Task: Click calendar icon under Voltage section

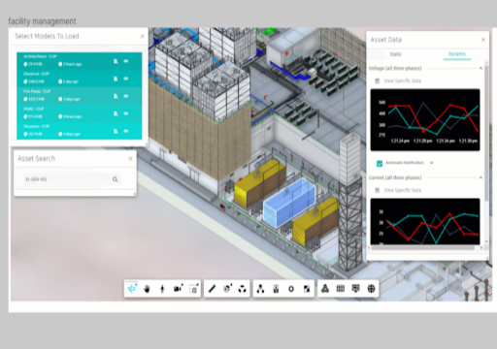Action: click(377, 80)
